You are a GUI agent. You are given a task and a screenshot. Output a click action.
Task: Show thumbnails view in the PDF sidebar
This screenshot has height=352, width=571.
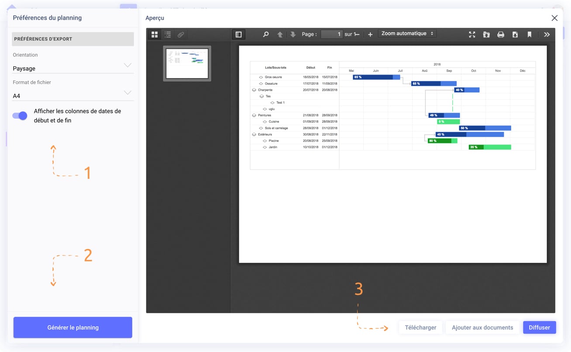coord(155,34)
